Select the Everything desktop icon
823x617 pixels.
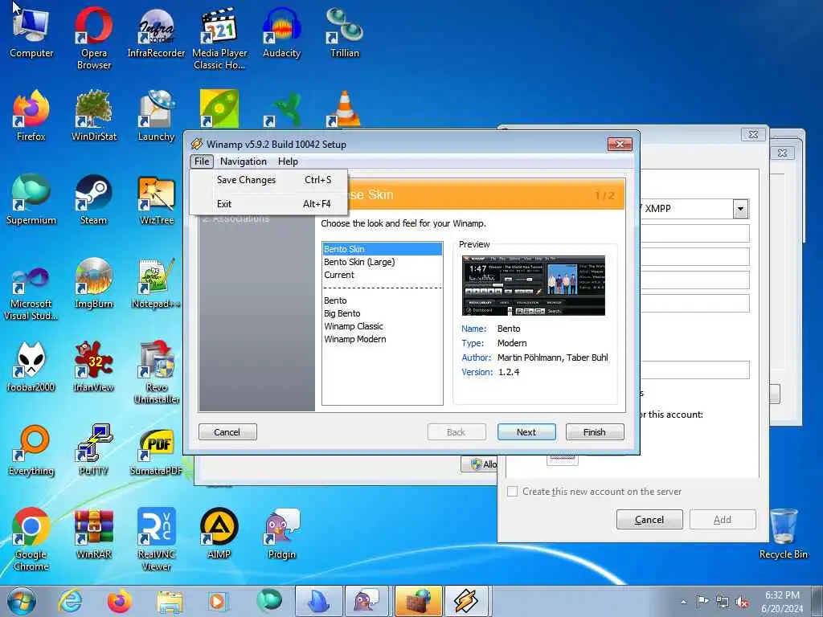31,451
